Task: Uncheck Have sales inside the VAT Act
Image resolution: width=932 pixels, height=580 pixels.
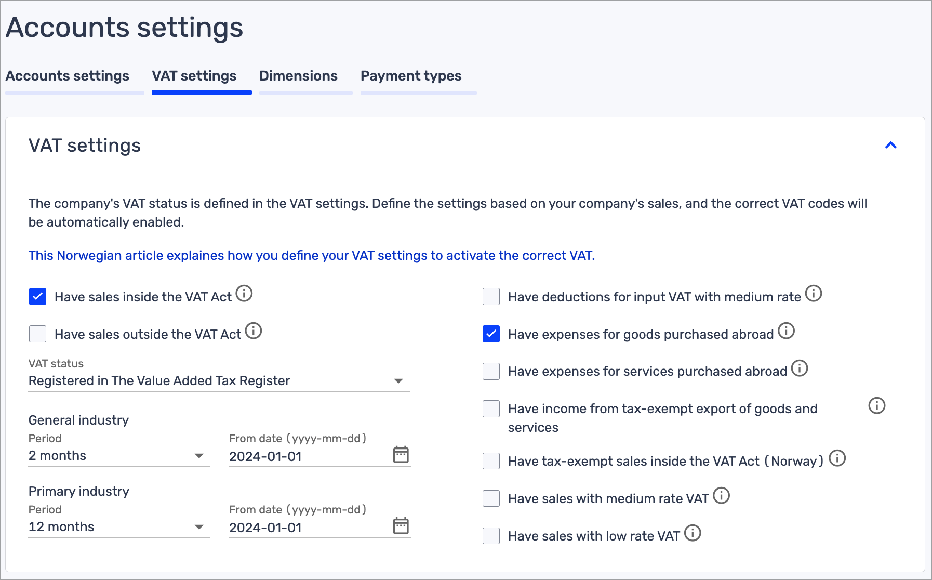Action: tap(38, 297)
